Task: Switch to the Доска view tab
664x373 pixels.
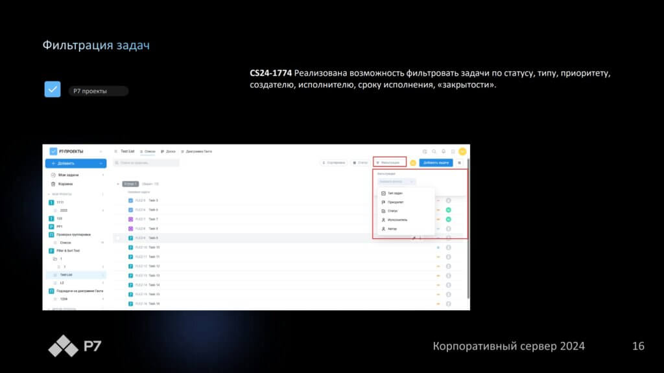Action: [168, 151]
